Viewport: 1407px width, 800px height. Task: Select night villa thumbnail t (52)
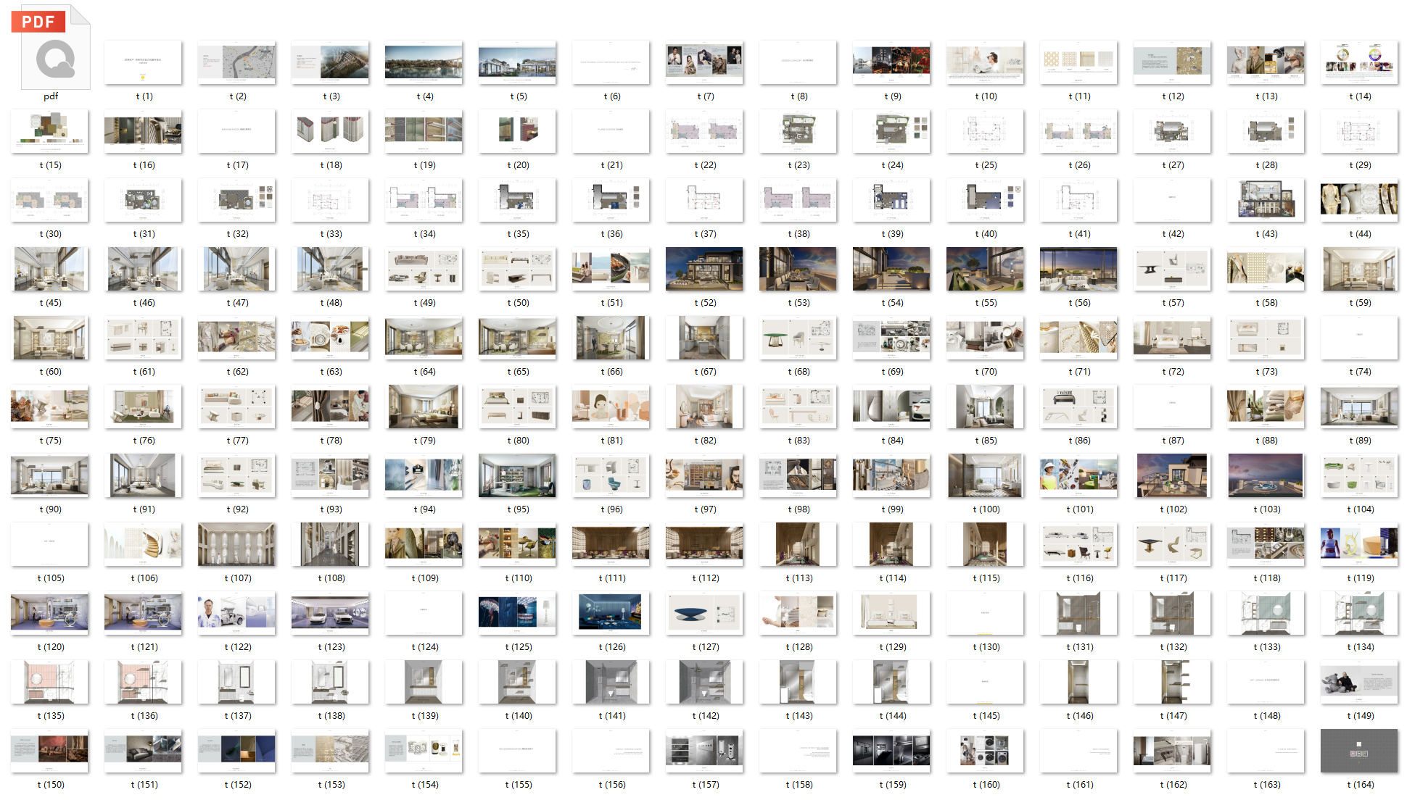pyautogui.click(x=704, y=269)
